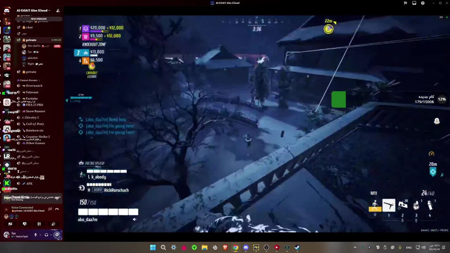This screenshot has width=450, height=253.
Task: Open the Windows Start menu
Action: tap(153, 247)
